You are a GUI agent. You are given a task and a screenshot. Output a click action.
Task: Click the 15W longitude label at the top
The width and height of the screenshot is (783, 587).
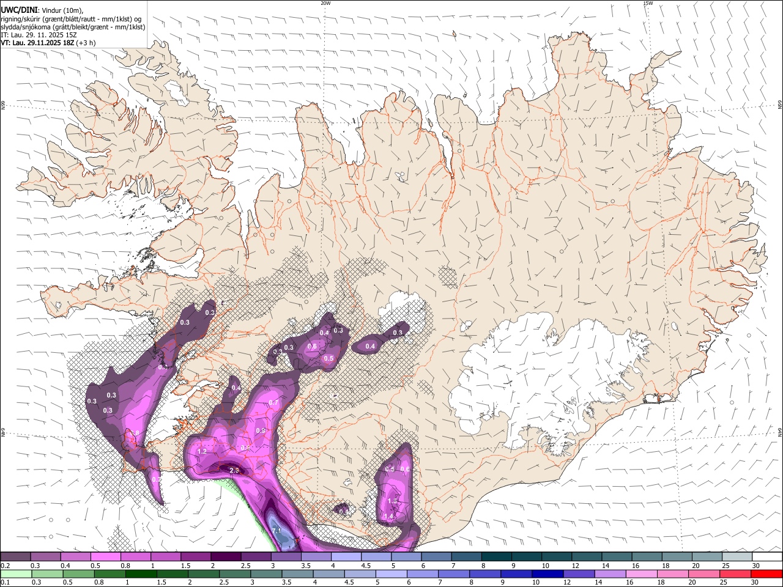(x=648, y=3)
